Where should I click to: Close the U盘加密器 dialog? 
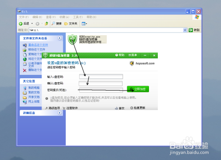tap(154, 55)
